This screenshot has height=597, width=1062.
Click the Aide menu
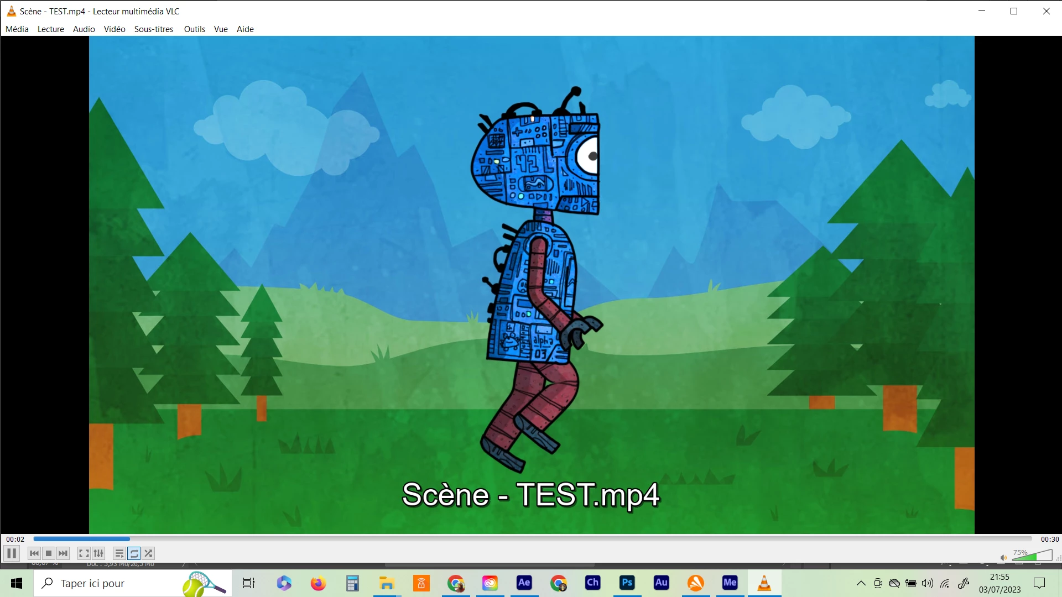click(x=245, y=29)
